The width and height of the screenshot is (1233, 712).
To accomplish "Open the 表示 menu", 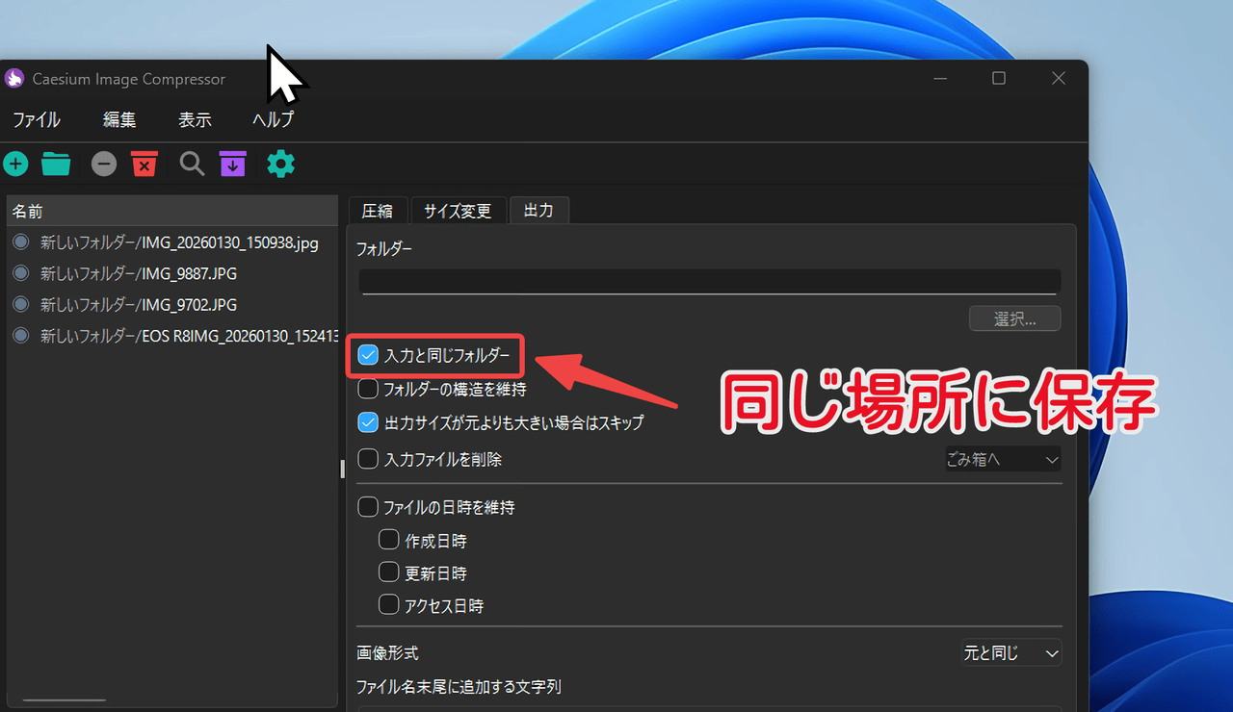I will tap(195, 120).
